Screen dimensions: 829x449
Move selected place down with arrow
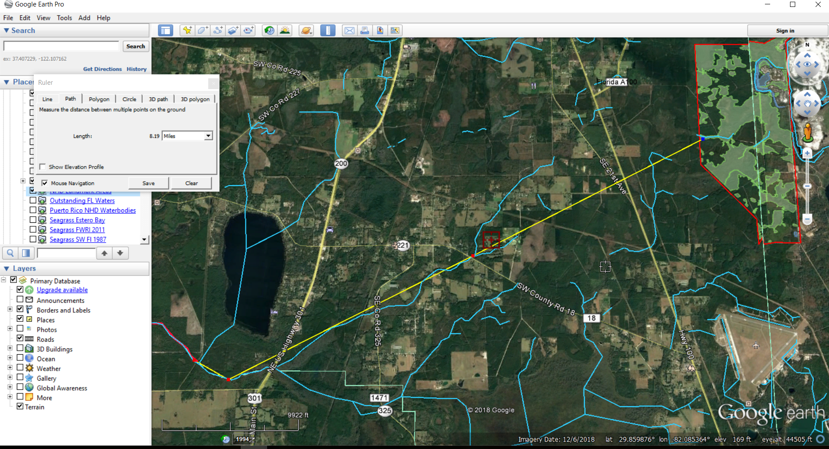point(120,253)
